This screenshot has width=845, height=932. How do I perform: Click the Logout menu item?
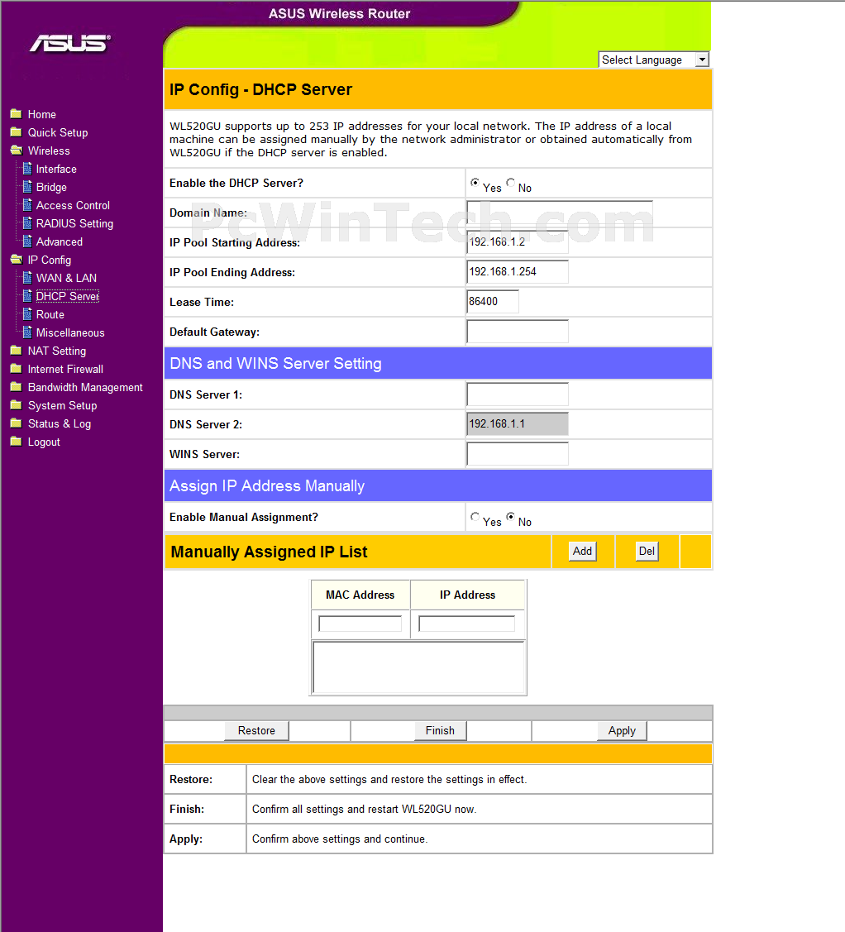coord(44,442)
